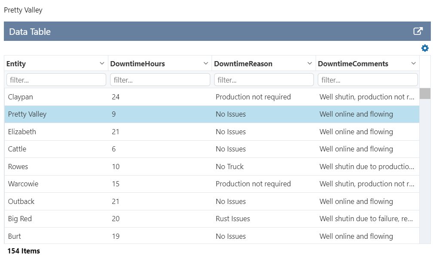Open the DowntimeHours column dropdown menu
433x256 pixels.
[206, 63]
